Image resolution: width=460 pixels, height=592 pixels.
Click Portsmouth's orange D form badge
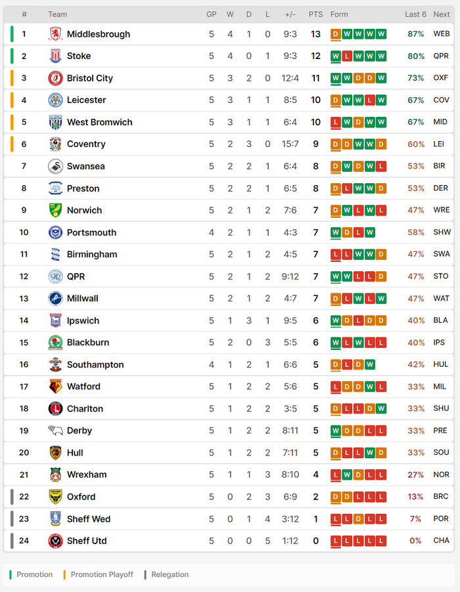pyautogui.click(x=347, y=232)
